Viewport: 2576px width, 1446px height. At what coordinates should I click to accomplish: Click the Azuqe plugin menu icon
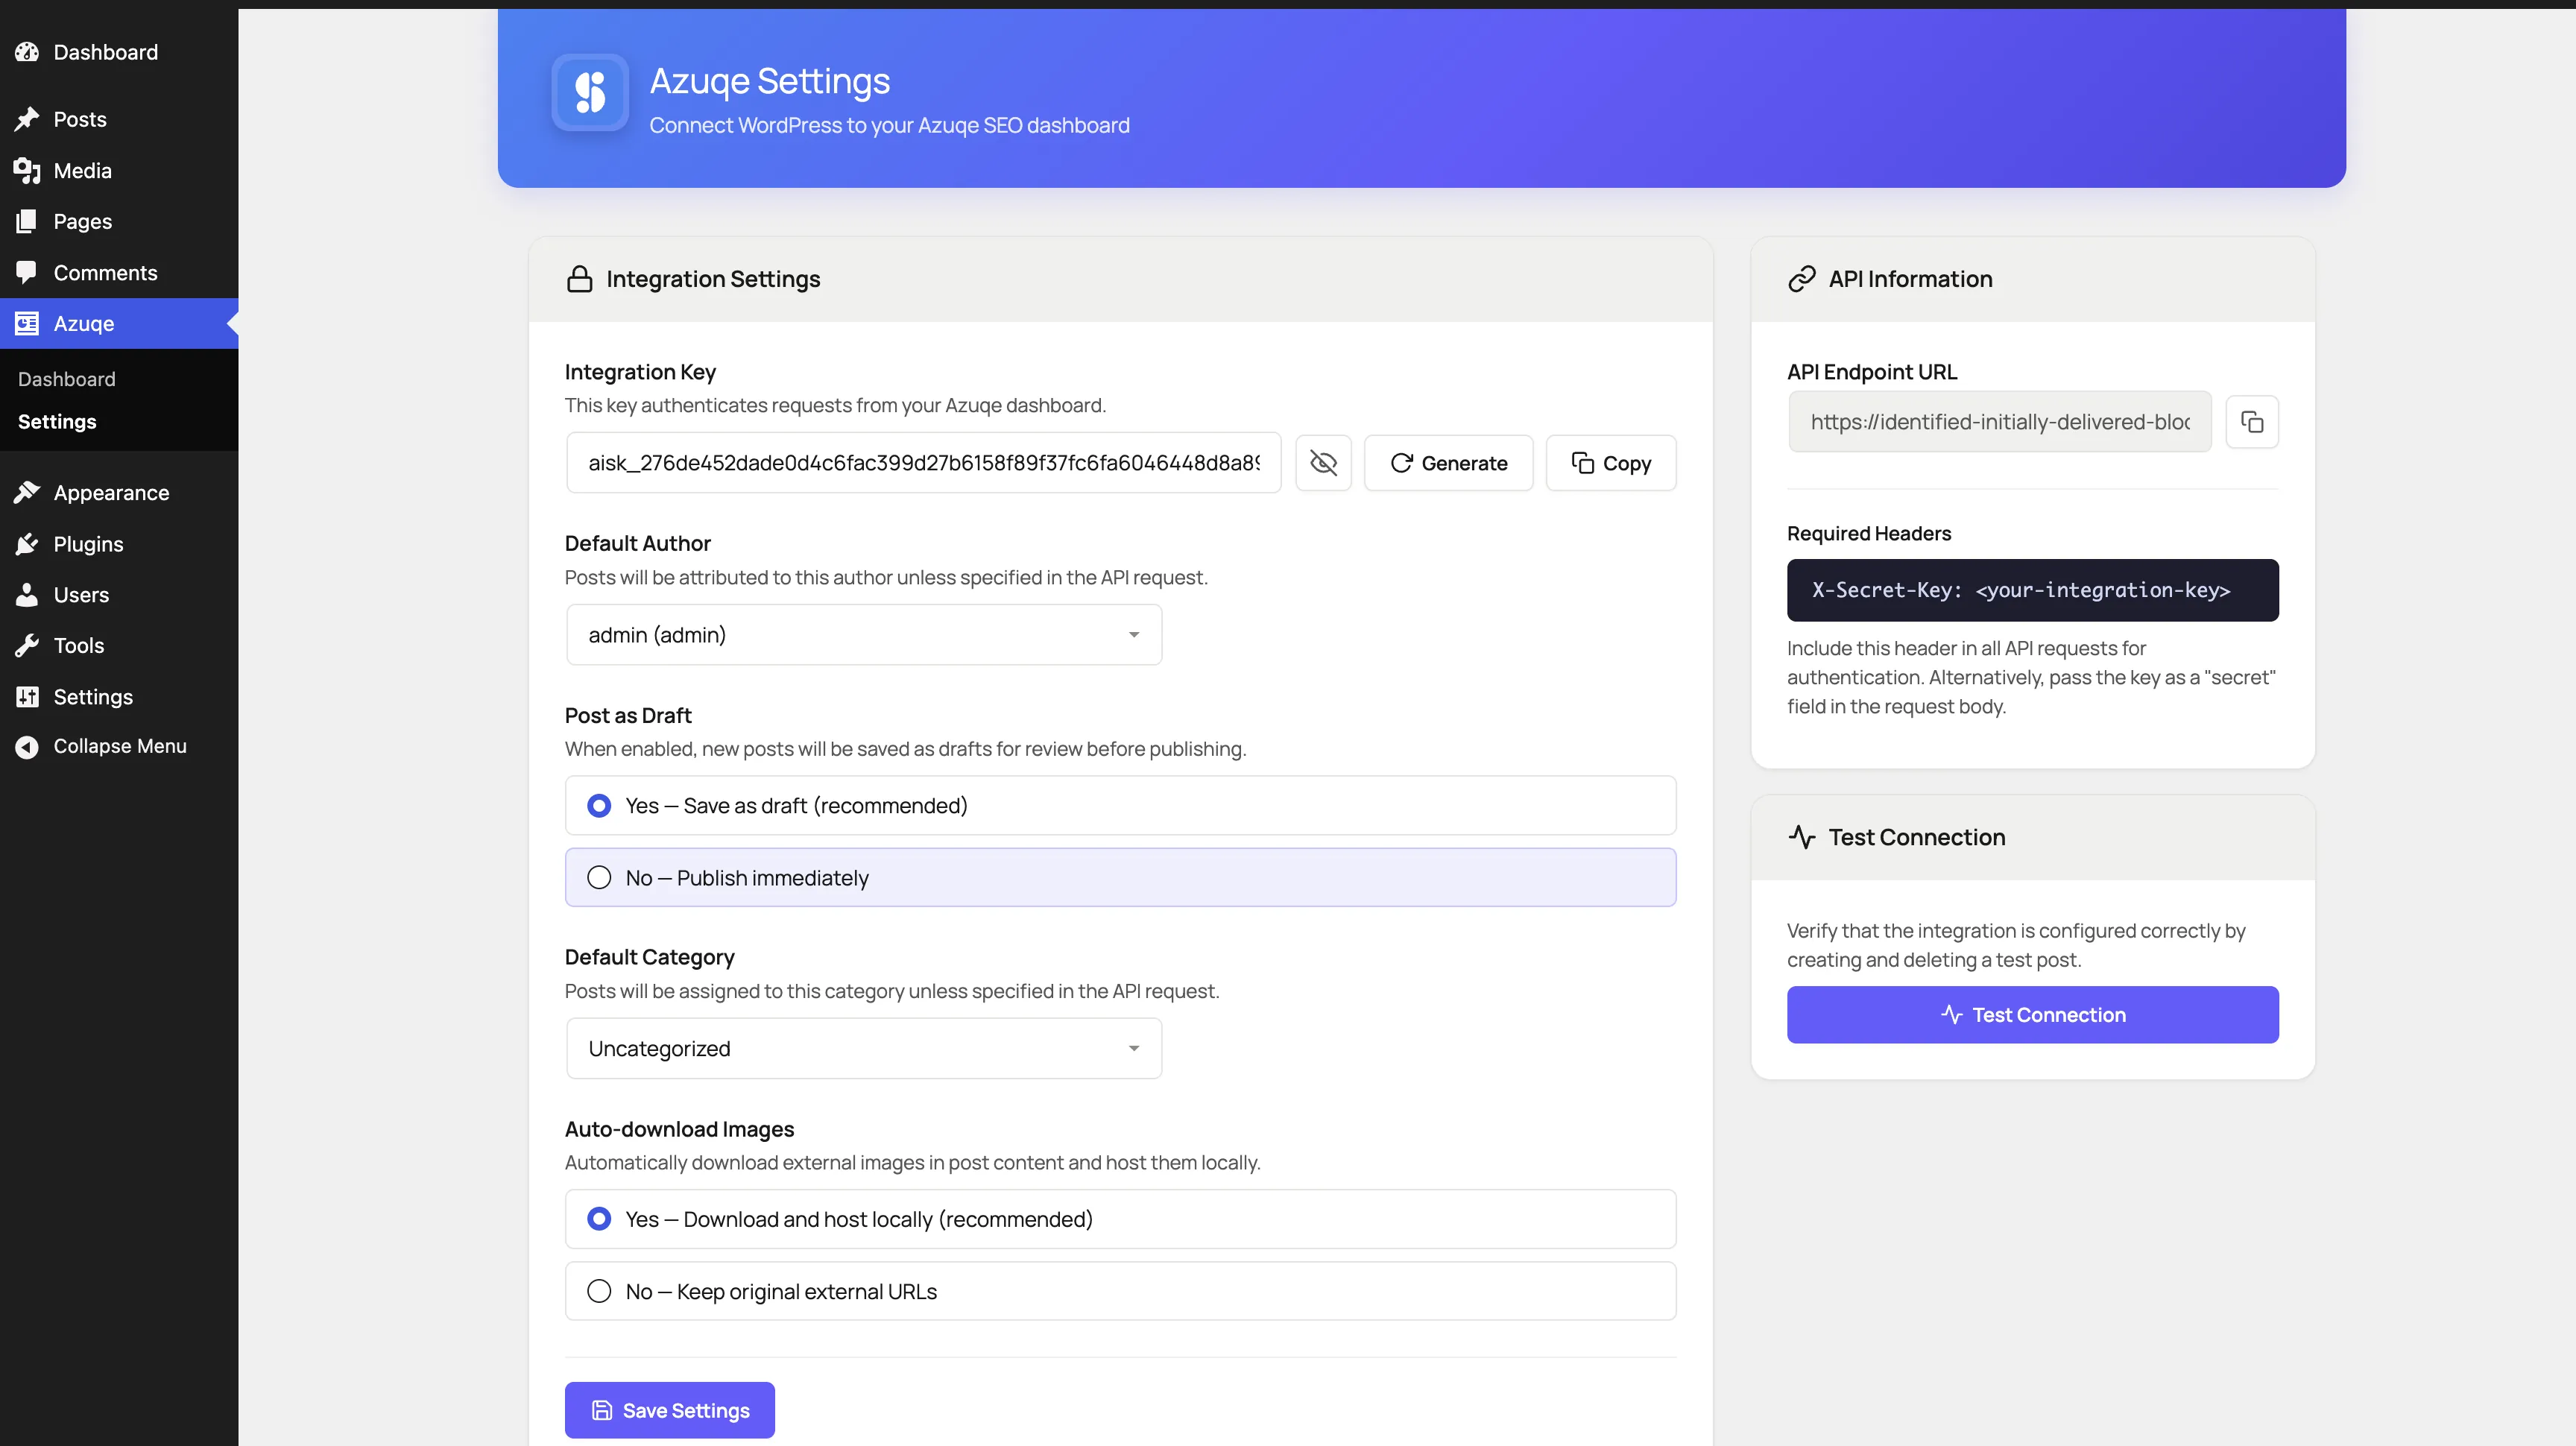(27, 323)
